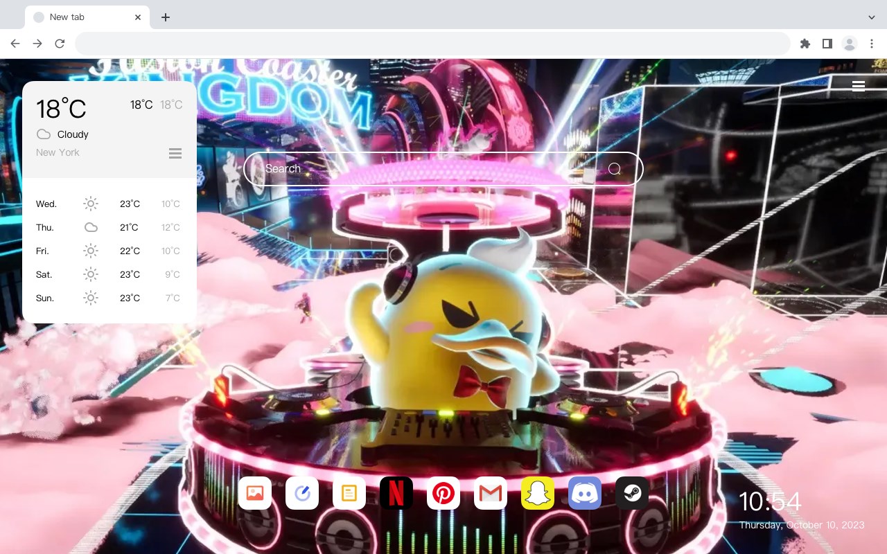Focus the Search input field
Screen dimensions: 887x554
click(443, 169)
